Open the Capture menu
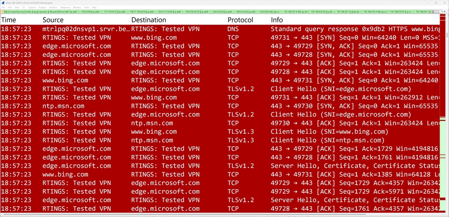This screenshot has height=217, width=449. [x=32, y=8]
